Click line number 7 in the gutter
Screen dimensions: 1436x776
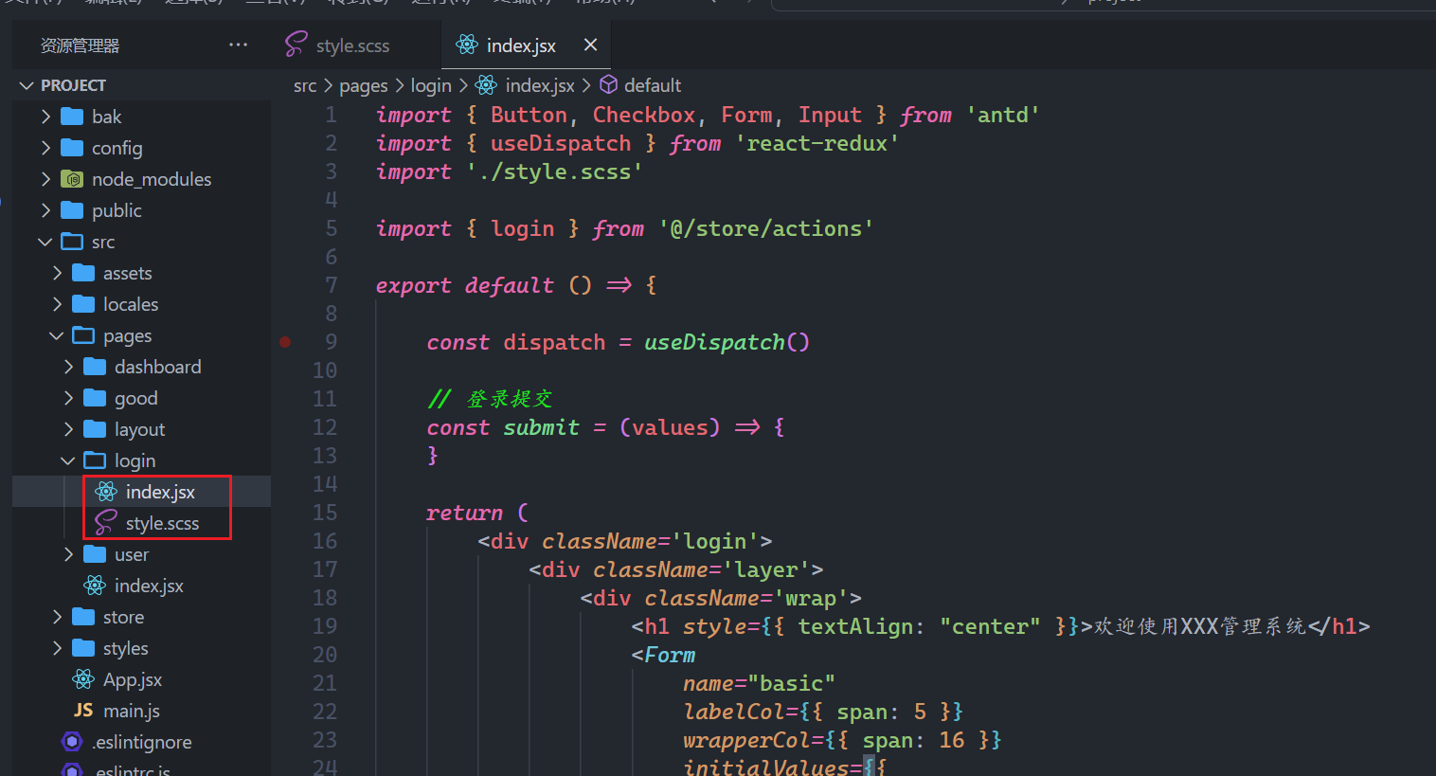click(332, 285)
